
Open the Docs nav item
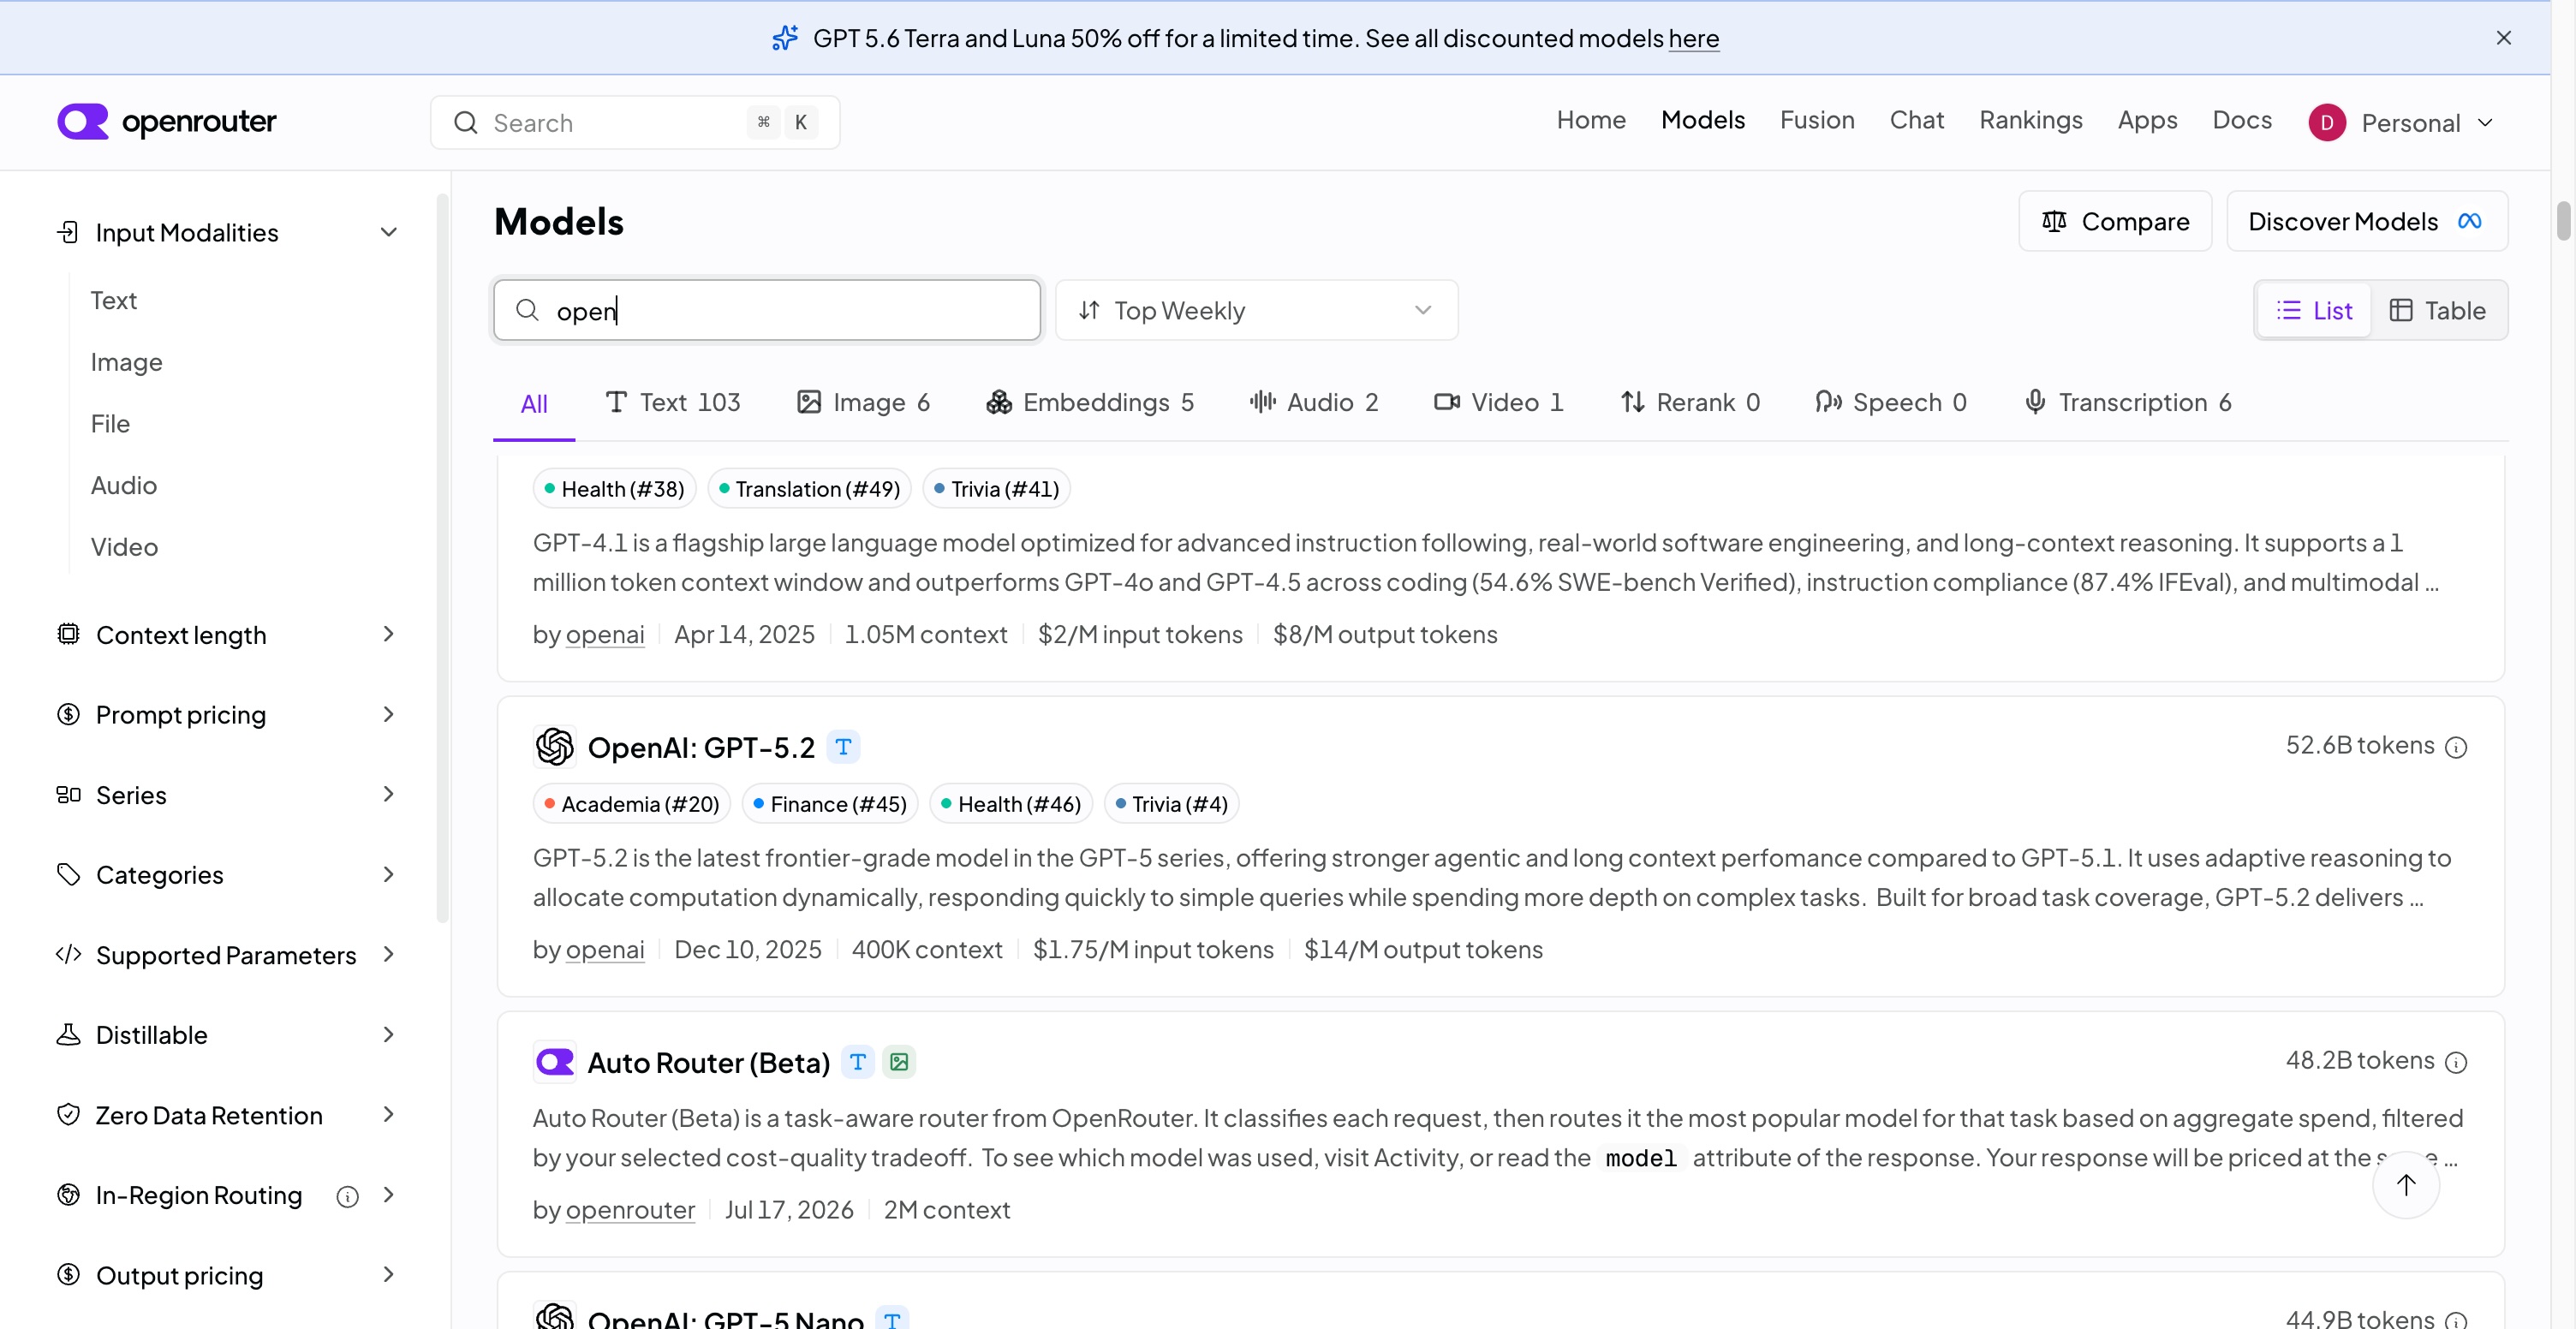(x=2241, y=120)
